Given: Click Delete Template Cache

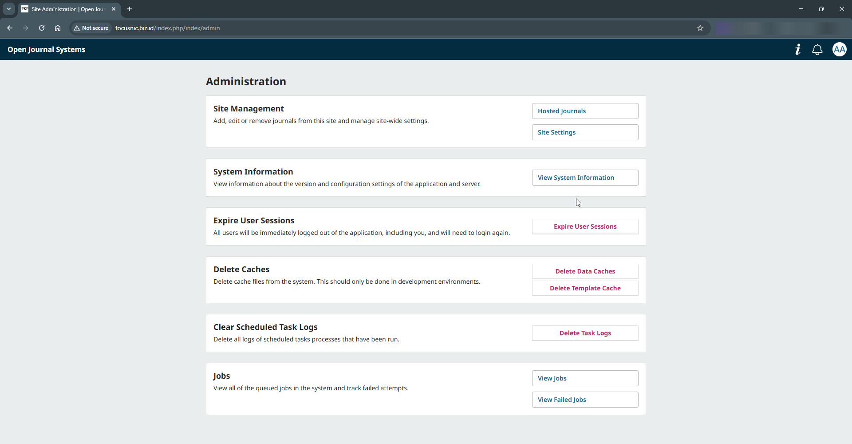Looking at the screenshot, I should 585,288.
